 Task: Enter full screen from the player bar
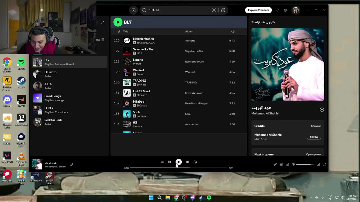324,164
